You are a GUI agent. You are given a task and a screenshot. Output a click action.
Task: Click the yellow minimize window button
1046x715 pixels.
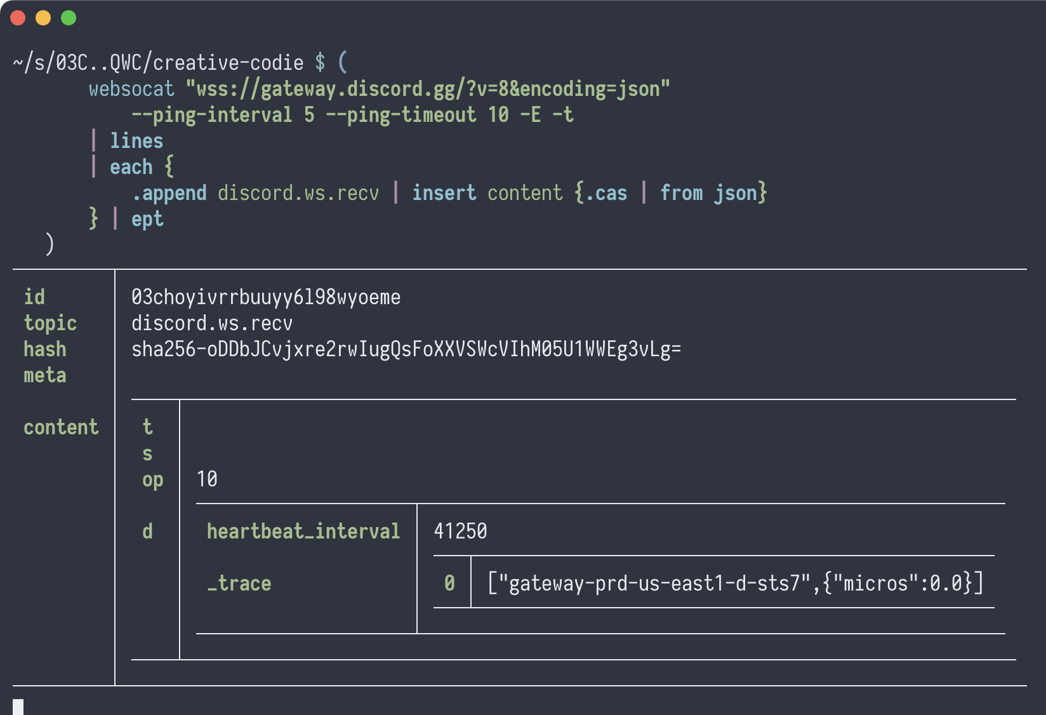43,18
